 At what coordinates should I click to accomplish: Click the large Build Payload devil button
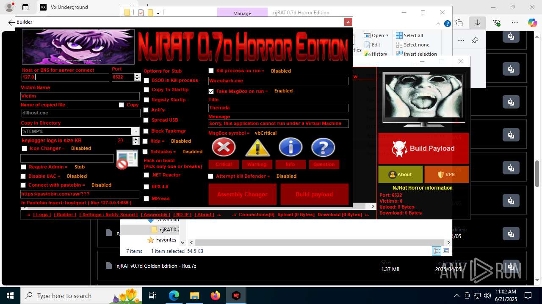pos(423,148)
